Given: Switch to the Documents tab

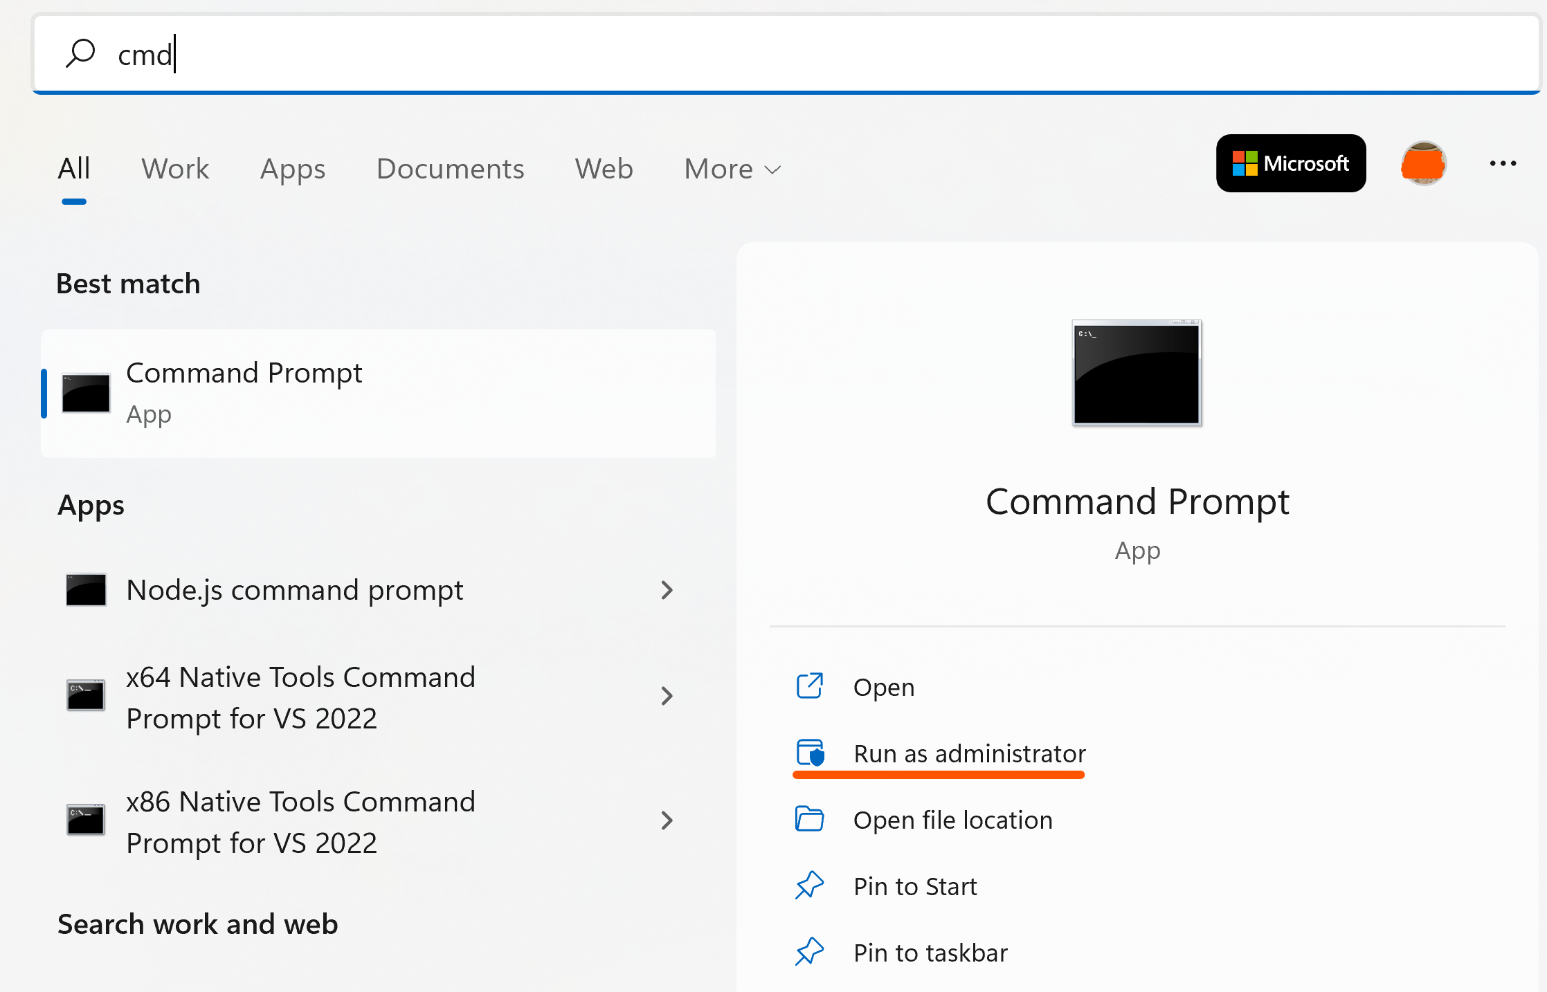Looking at the screenshot, I should pyautogui.click(x=450, y=169).
